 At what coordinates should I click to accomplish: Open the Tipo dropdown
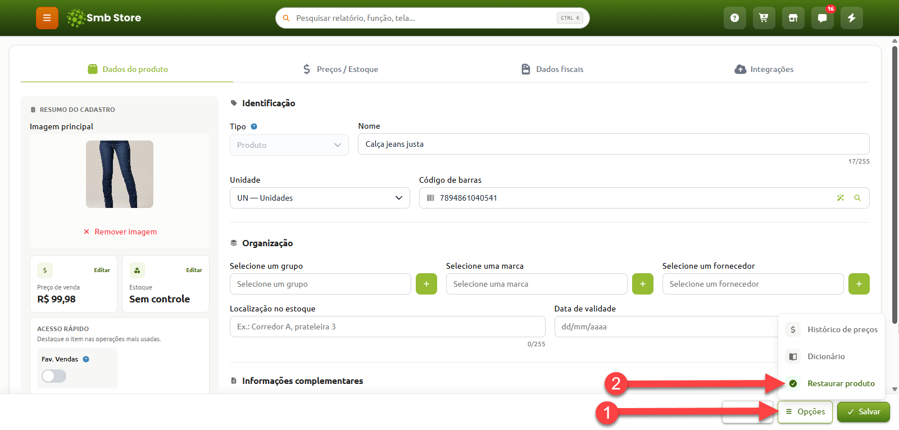[289, 145]
